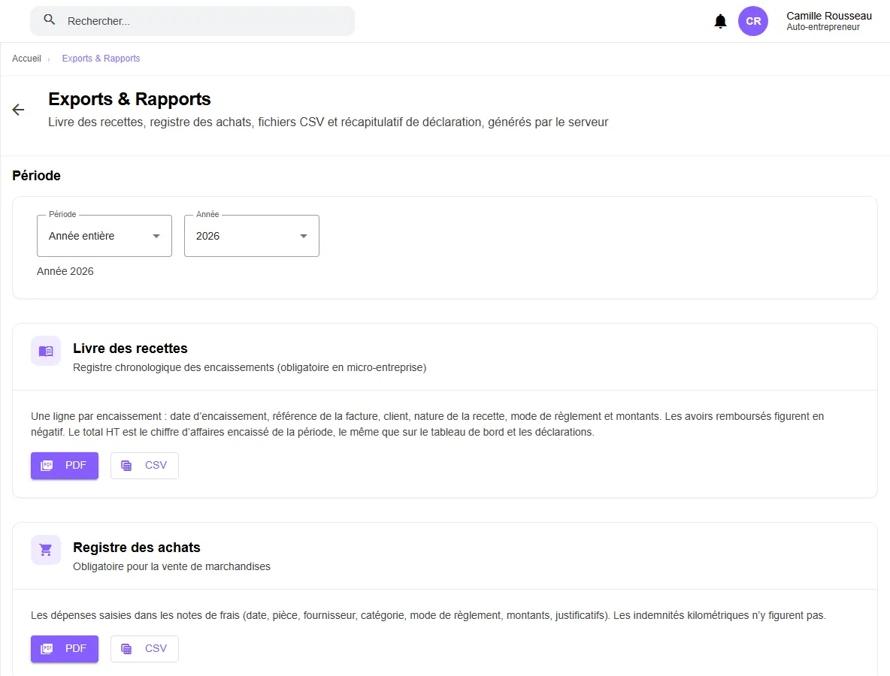Focus the Rechercher search field

click(x=192, y=21)
